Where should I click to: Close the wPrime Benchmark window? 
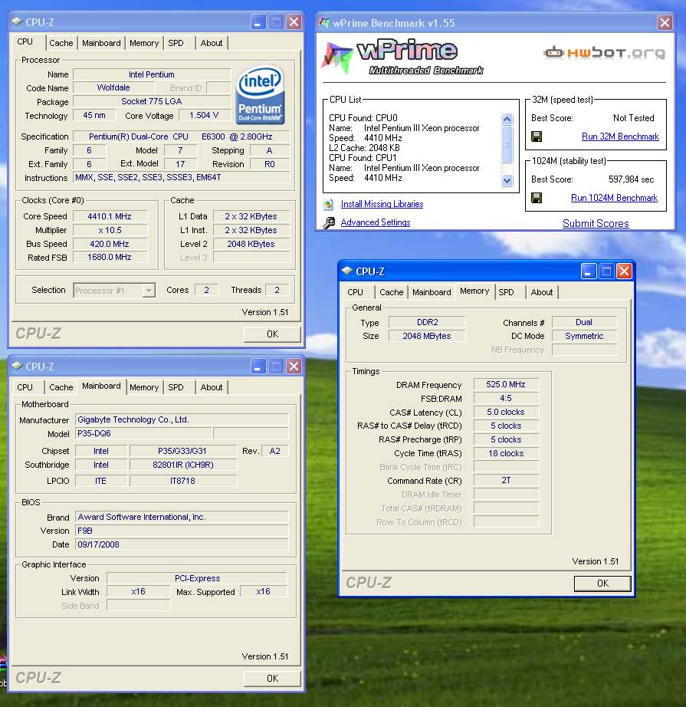(x=665, y=22)
